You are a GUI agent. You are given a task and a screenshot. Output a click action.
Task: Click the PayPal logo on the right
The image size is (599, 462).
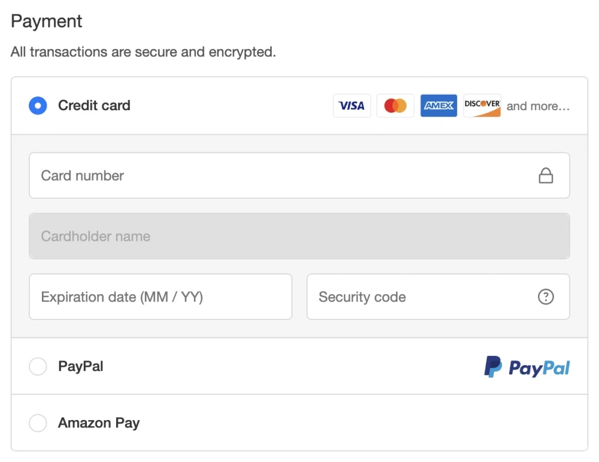[x=526, y=366]
